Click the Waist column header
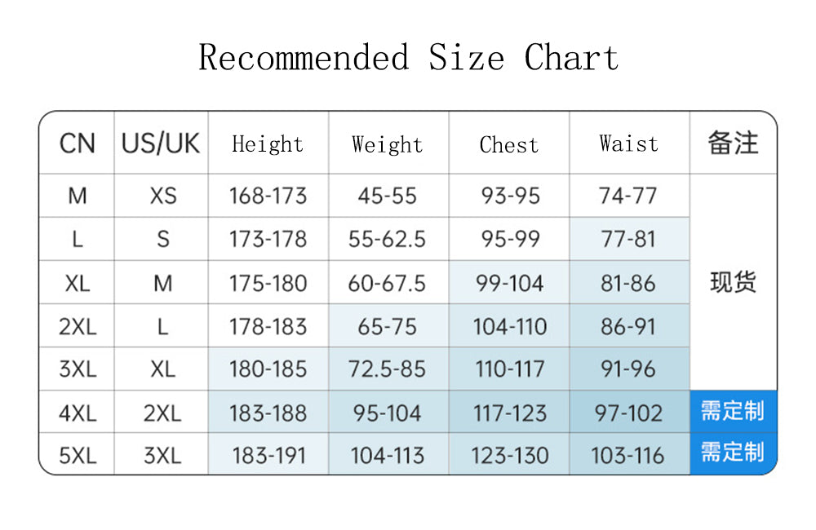816x530 pixels. click(628, 144)
